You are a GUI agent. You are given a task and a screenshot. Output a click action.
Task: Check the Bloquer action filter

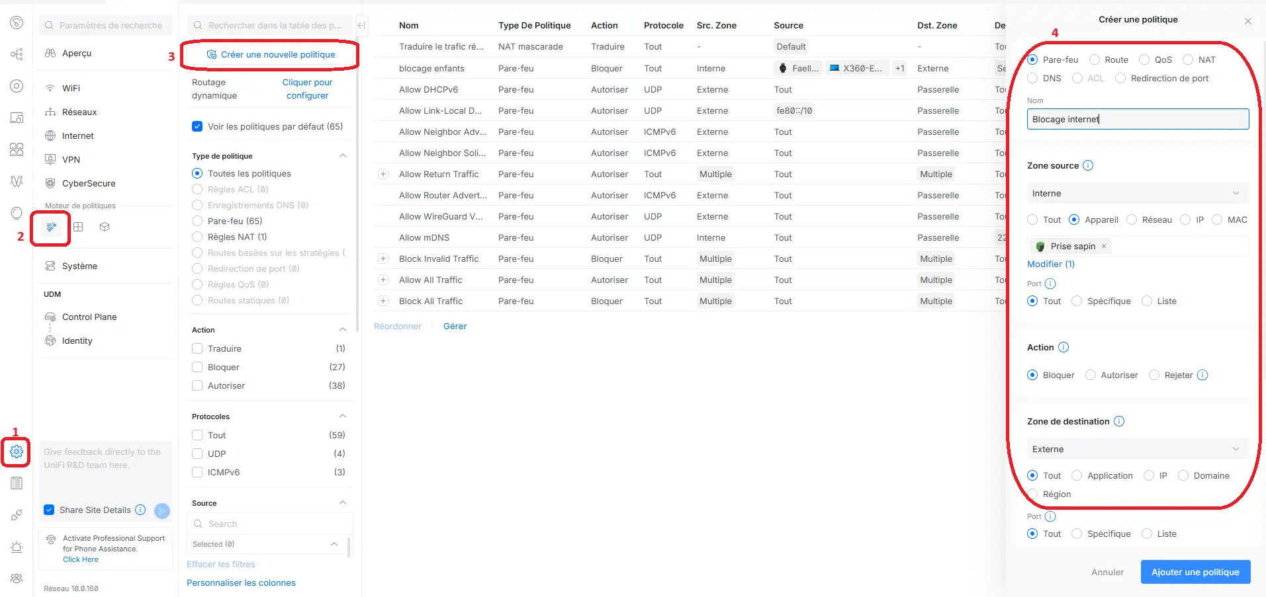click(197, 367)
